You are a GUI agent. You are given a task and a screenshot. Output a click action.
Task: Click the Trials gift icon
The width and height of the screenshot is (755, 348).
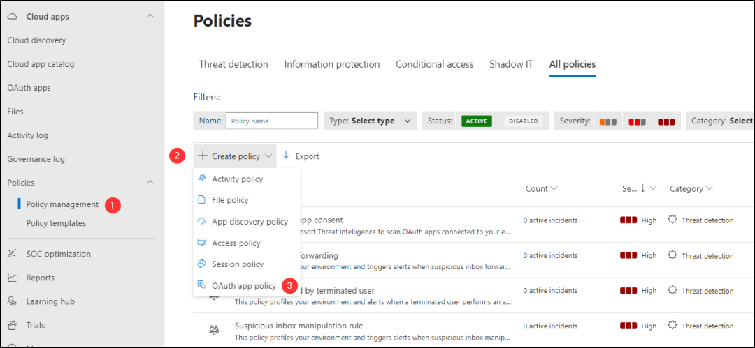click(12, 325)
